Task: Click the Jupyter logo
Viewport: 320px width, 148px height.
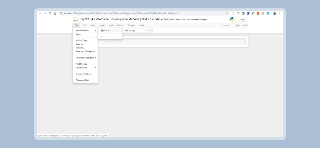Action: click(x=81, y=19)
